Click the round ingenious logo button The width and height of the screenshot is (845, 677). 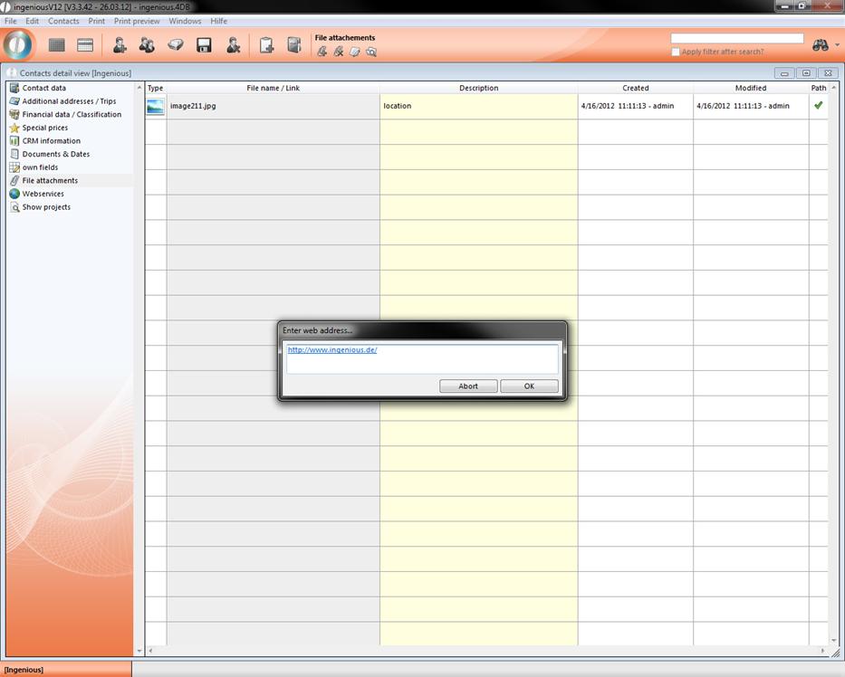18,44
